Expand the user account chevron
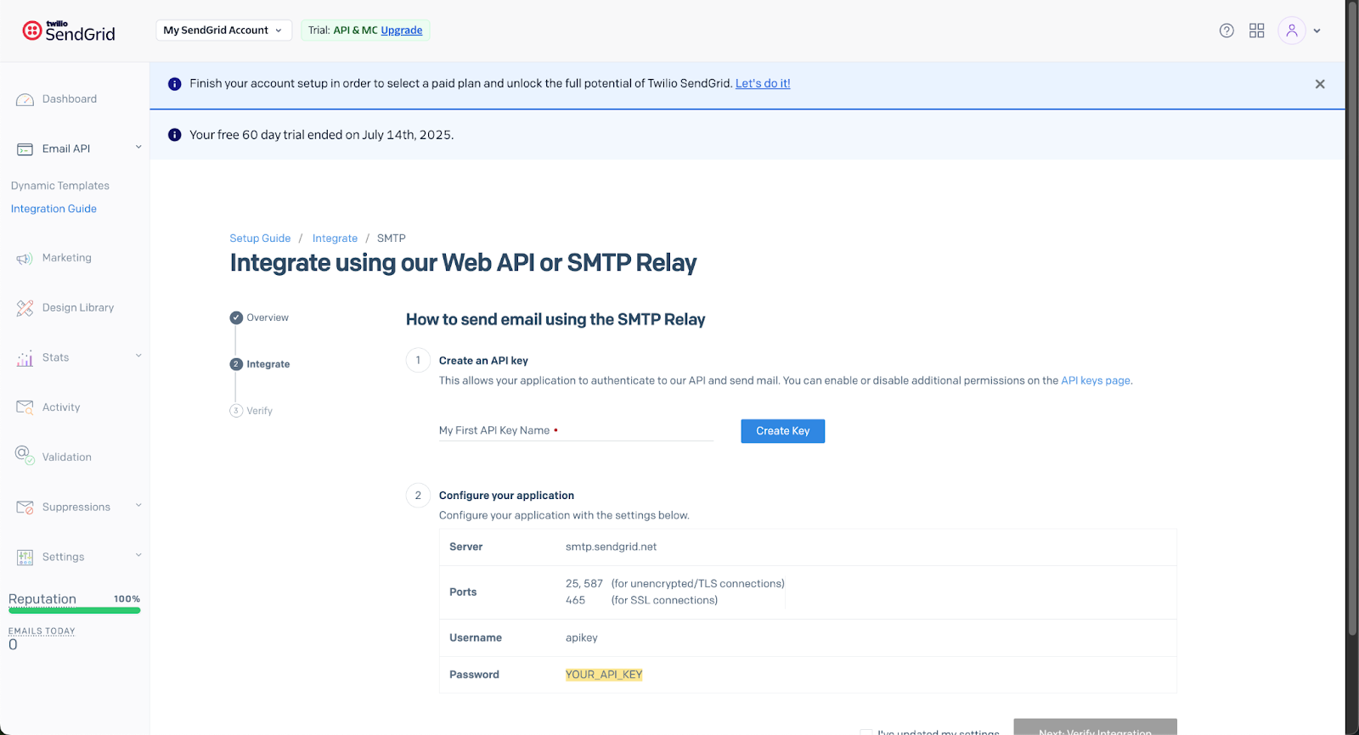1359x735 pixels. (x=1317, y=31)
